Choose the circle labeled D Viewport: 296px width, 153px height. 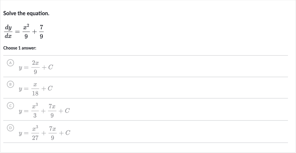pos(10,128)
